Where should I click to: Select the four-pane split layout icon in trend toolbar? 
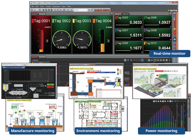point(155,60)
